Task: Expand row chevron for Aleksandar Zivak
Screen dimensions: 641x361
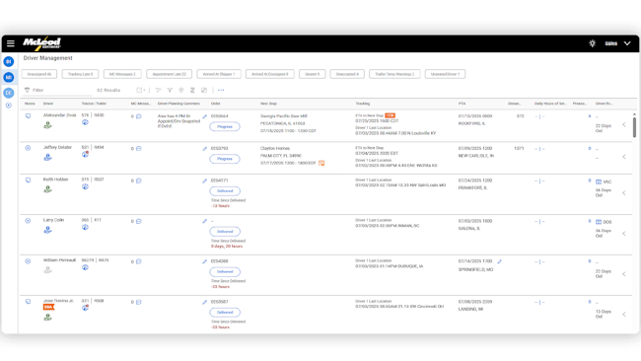Action: coord(624,124)
